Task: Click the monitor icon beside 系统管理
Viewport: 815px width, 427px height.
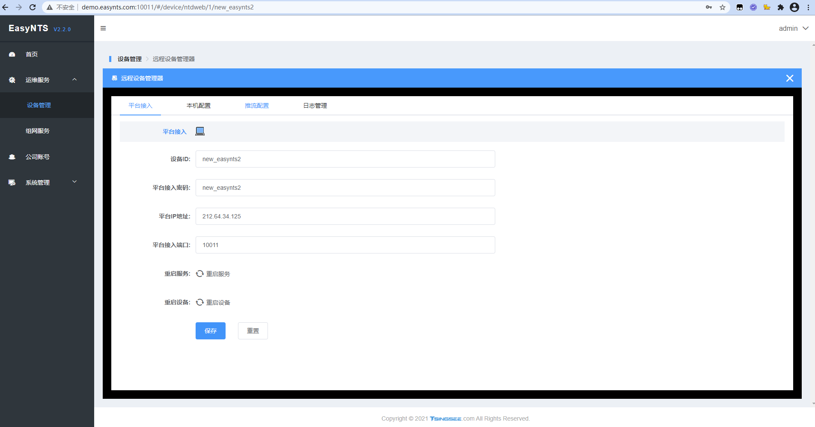Action: (12, 183)
